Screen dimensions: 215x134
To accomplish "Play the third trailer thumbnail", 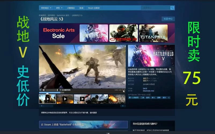I will click(82, 99).
